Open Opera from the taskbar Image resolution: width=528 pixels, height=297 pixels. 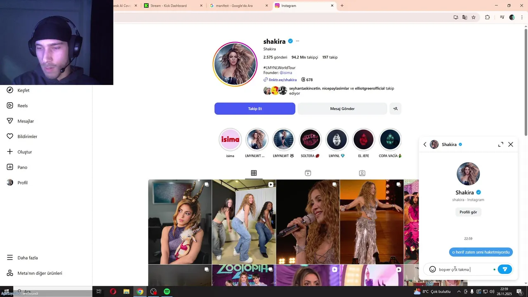pyautogui.click(x=113, y=292)
